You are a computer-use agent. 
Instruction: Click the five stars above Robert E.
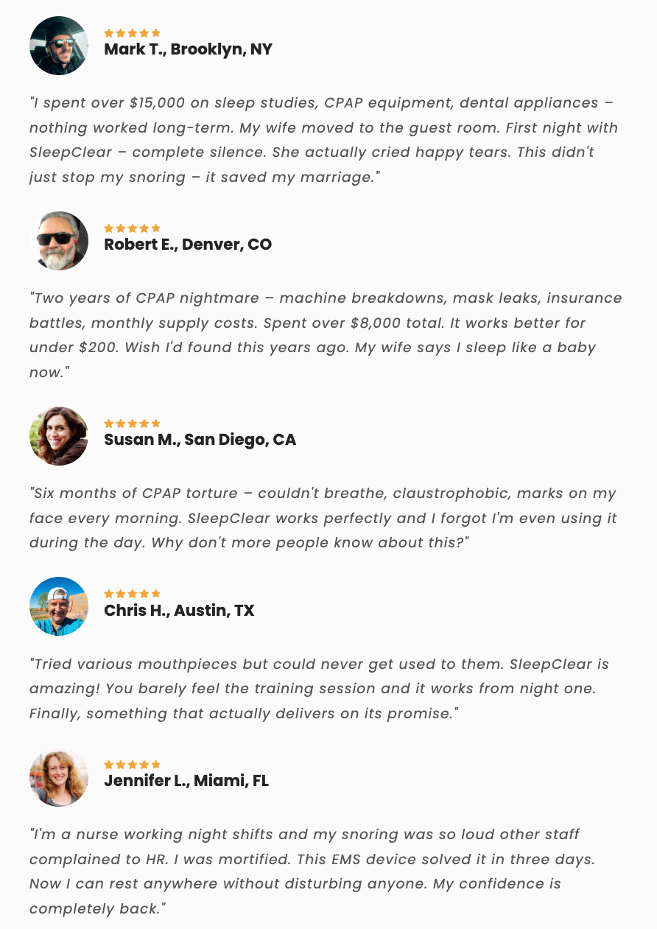[x=132, y=228]
